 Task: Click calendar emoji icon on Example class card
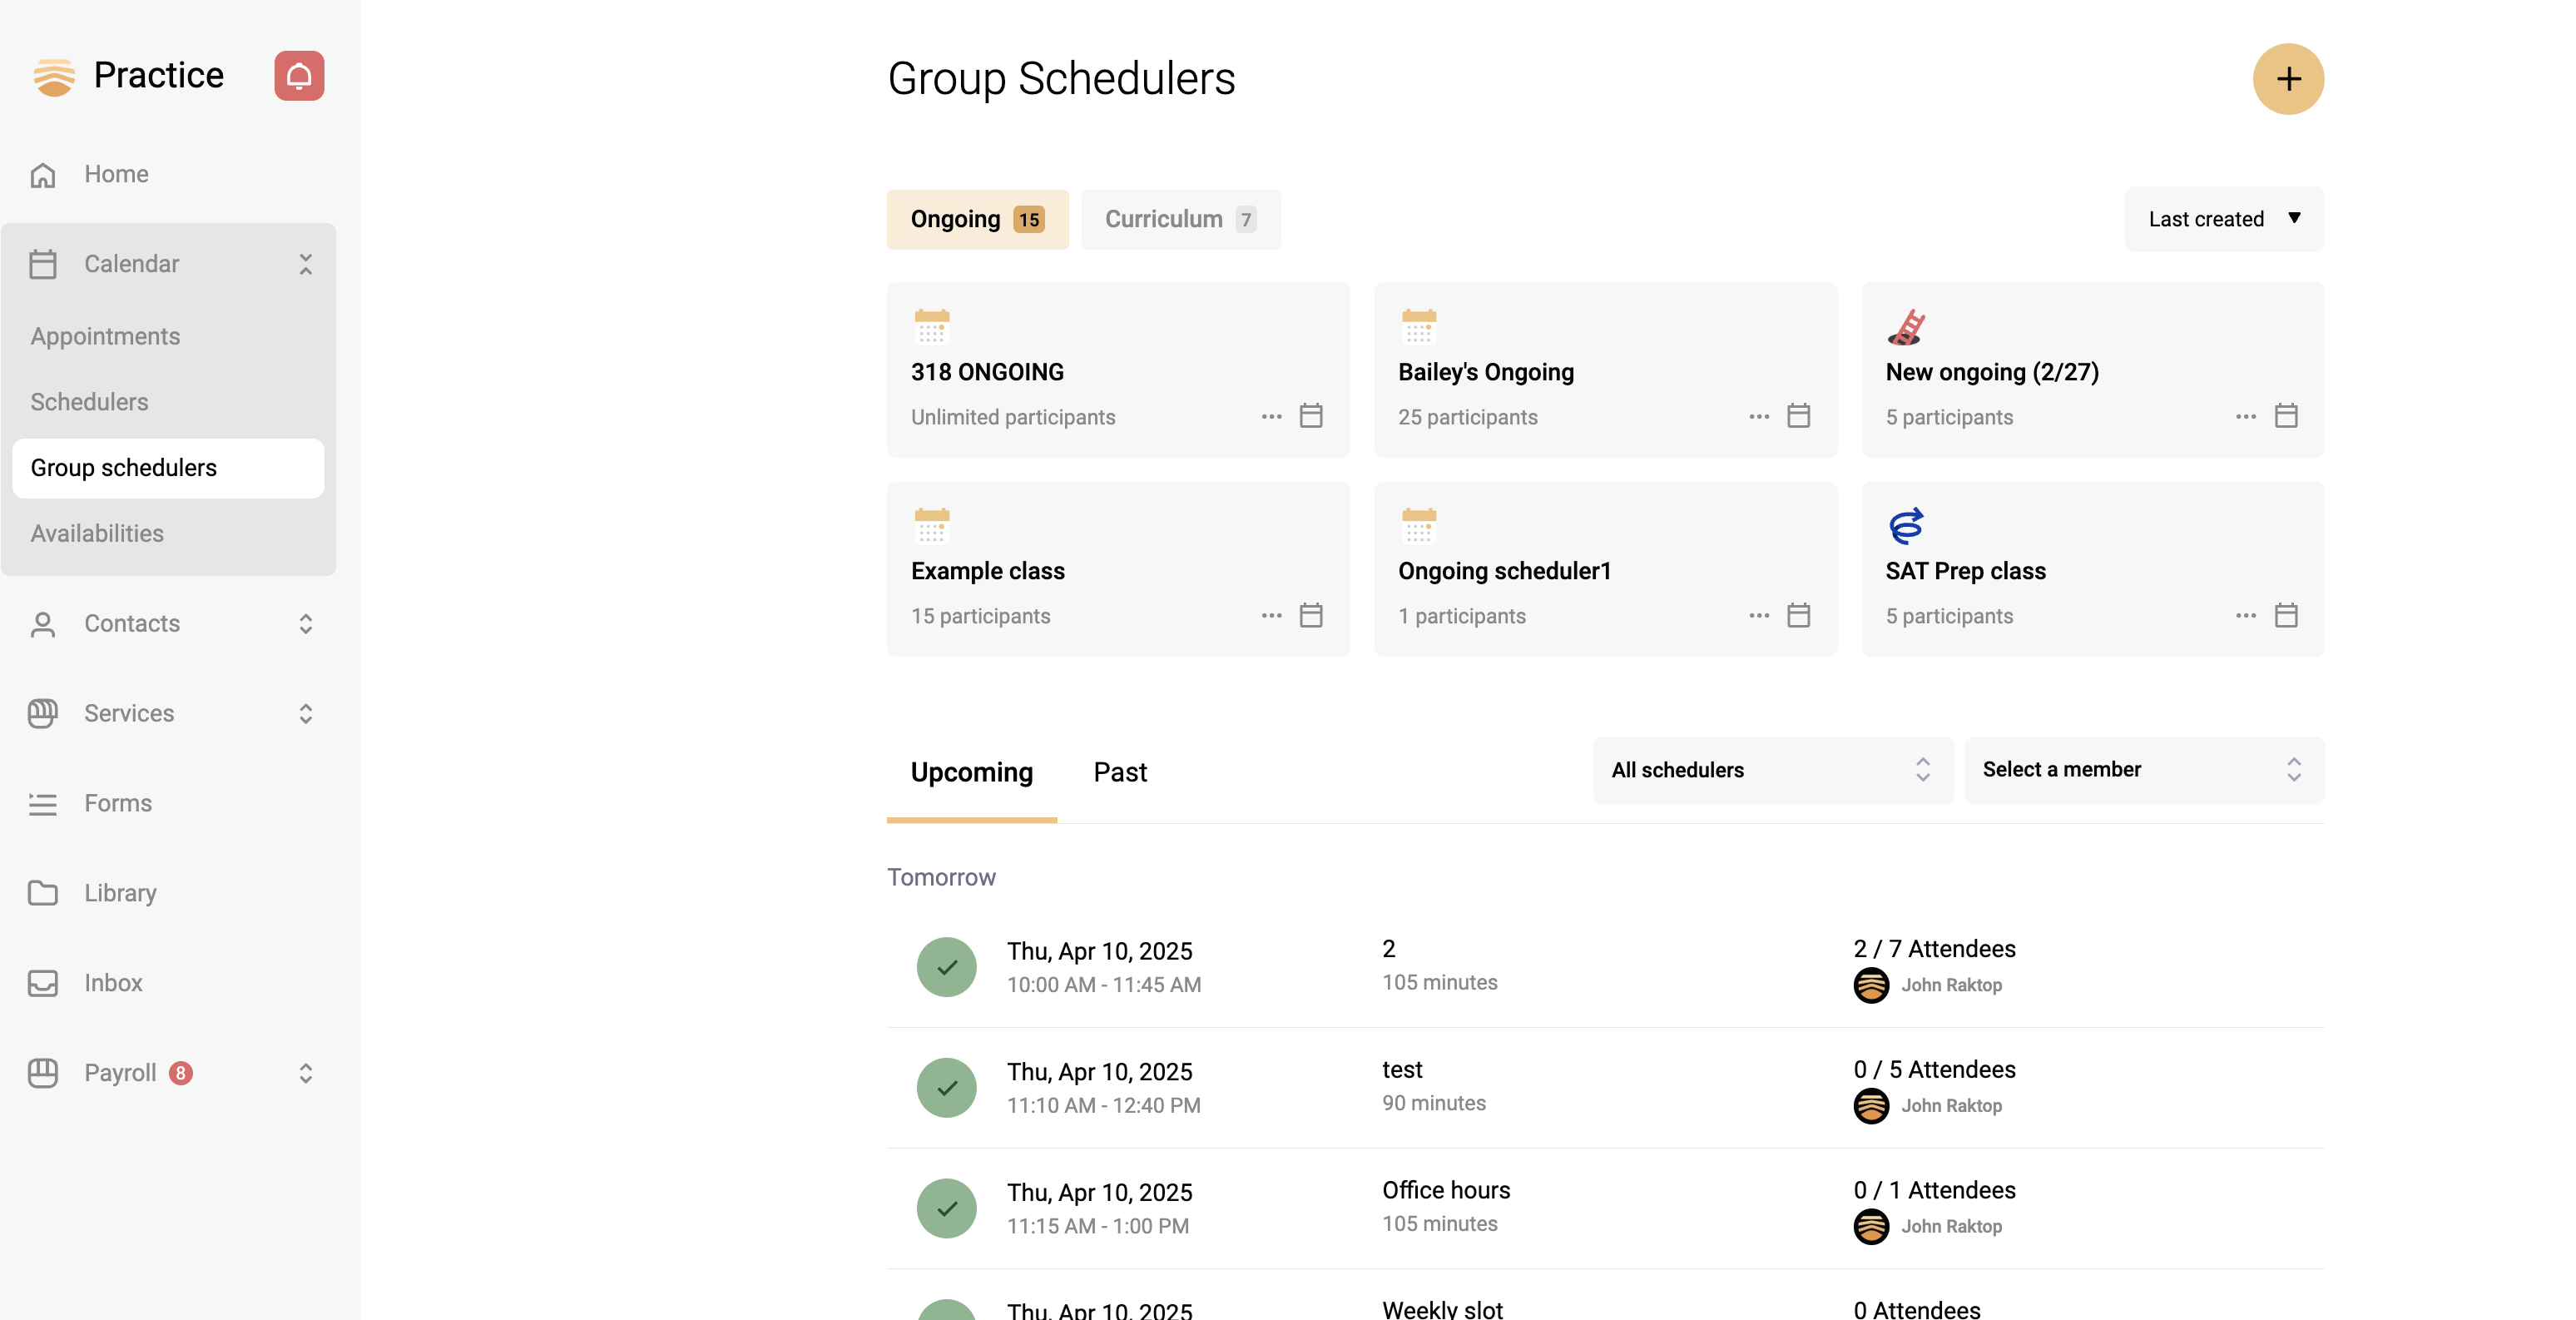pyautogui.click(x=931, y=526)
